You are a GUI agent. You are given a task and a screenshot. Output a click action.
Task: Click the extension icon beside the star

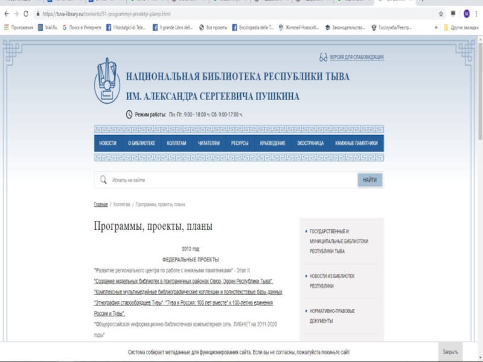(453, 13)
